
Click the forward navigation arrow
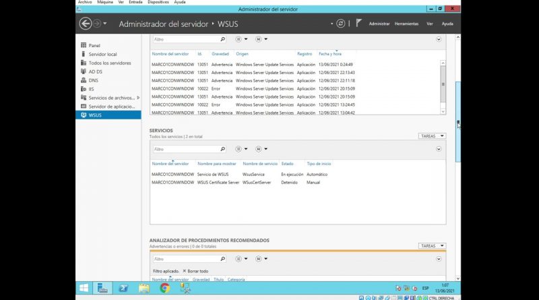tap(97, 24)
